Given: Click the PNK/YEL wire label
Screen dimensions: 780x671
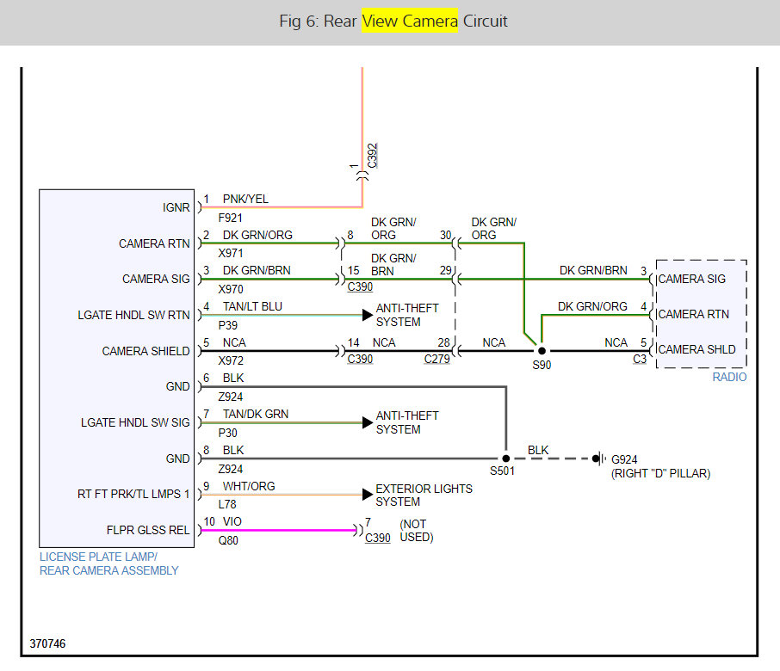Looking at the screenshot, I should tap(245, 199).
